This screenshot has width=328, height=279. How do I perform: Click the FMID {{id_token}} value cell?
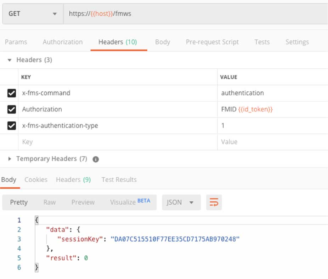(273, 109)
